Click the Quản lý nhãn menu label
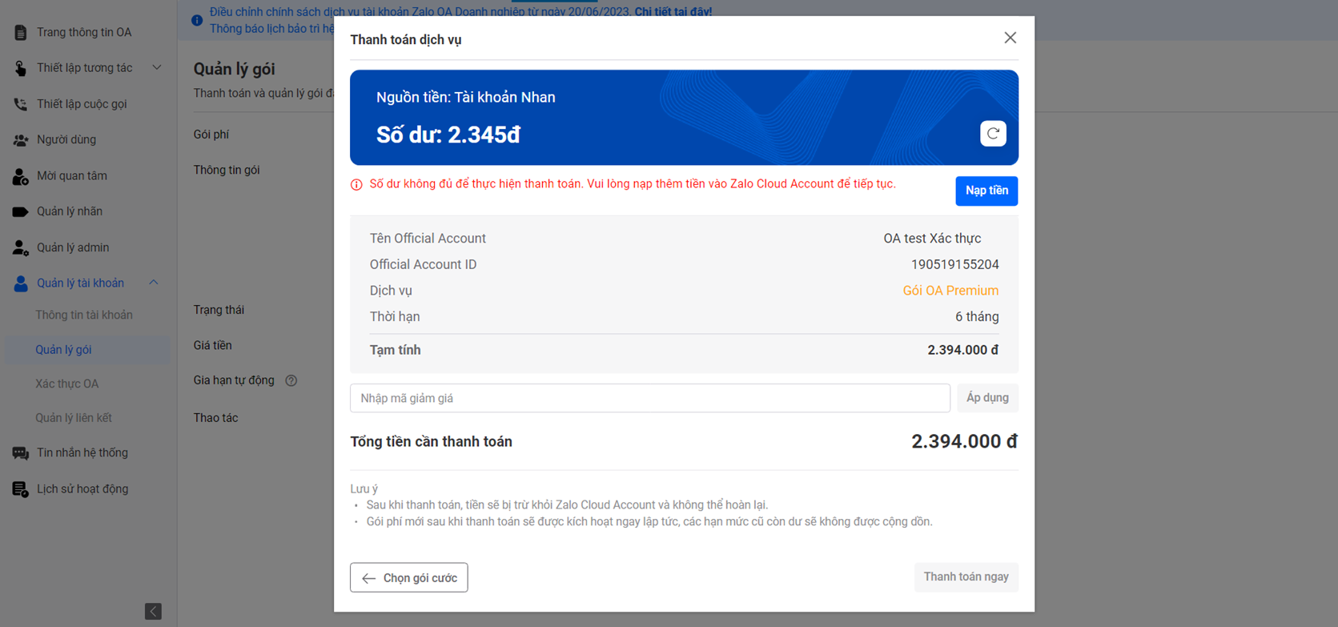Screen dimensions: 1338x627 click(x=70, y=211)
